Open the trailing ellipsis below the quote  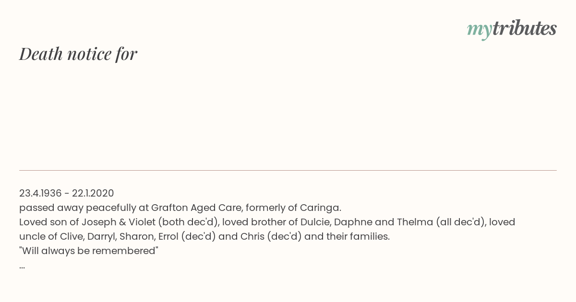tap(22, 266)
